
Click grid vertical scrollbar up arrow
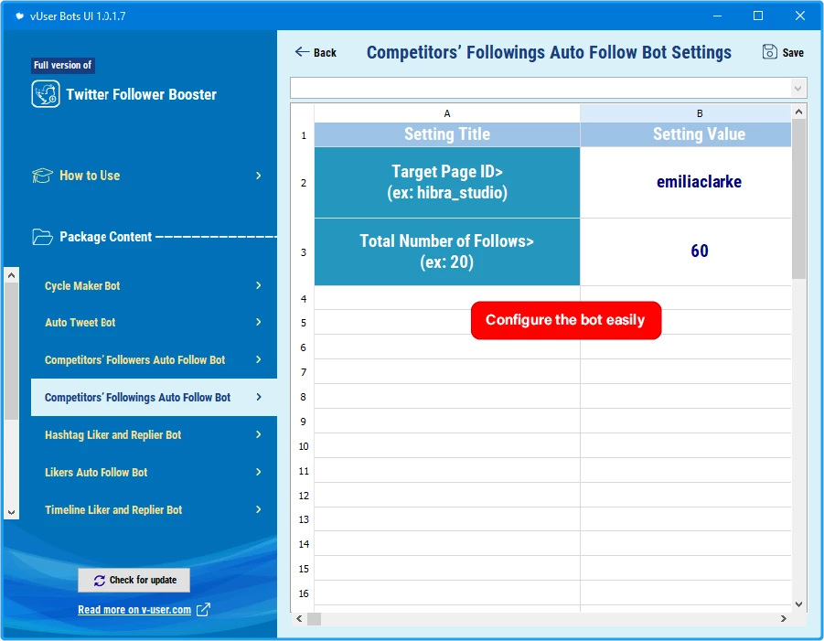tap(798, 112)
